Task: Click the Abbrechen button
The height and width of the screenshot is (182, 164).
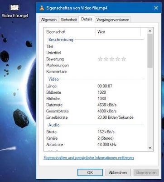Action: [118, 172]
